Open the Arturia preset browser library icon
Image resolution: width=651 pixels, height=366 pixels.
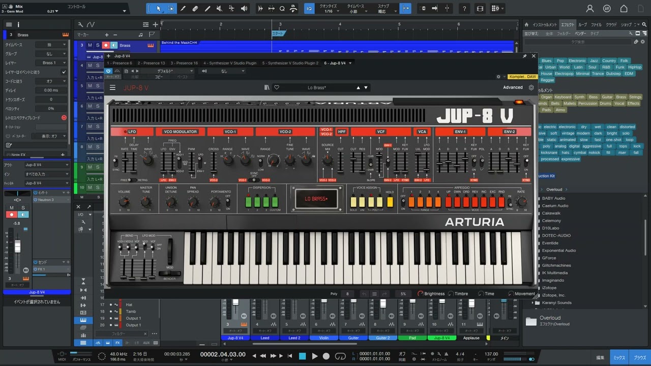pyautogui.click(x=267, y=87)
